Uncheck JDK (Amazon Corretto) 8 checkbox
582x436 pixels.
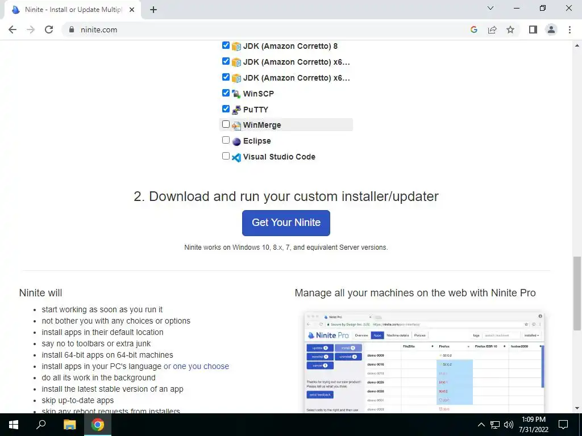coord(226,45)
